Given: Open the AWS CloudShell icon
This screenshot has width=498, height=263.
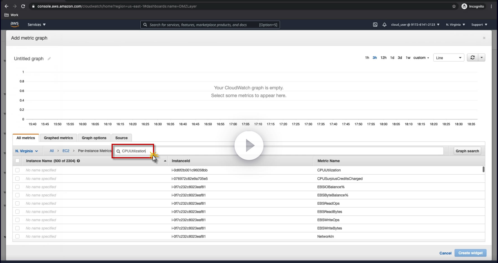Looking at the screenshot, I should coord(375,25).
